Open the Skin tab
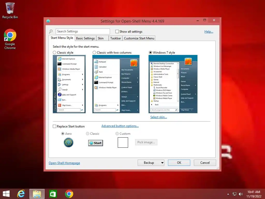The image size is (265, 199). pyautogui.click(x=102, y=38)
